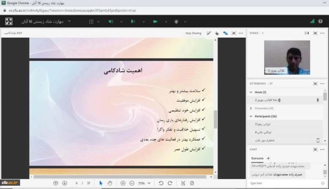The image size is (329, 189).
Task: Maximize the share pod with fullscreen icon
Action: tap(234, 33)
